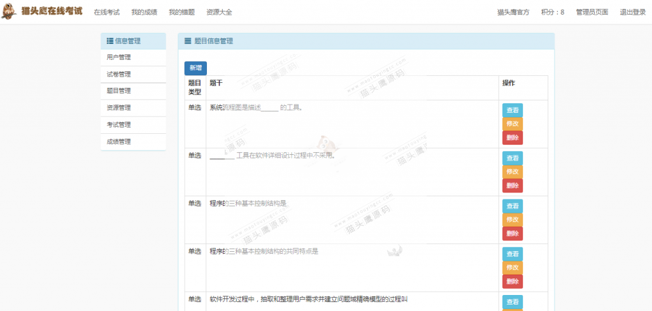This screenshot has height=311, width=652.
Task: Click 修改 for the 系统流程图 question
Action: tap(513, 124)
